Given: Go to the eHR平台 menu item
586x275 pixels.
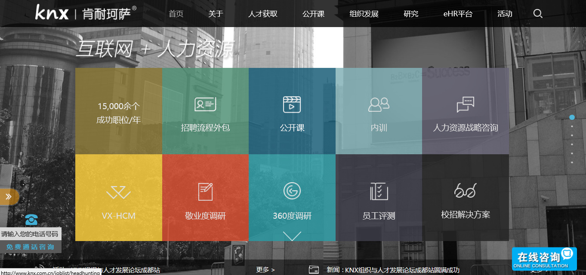Looking at the screenshot, I should coord(458,14).
